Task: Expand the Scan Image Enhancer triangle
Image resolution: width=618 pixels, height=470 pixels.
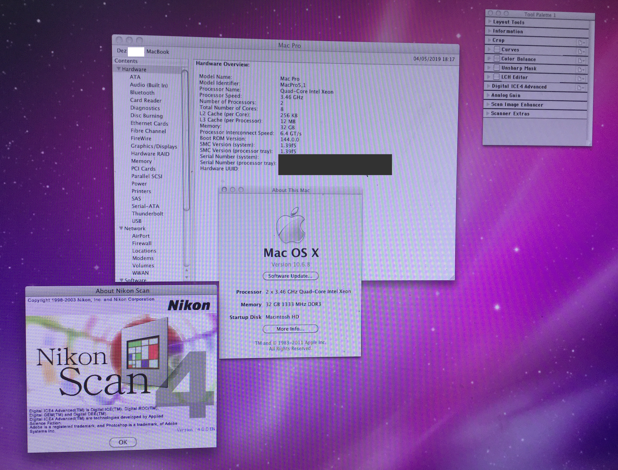Action: (488, 104)
